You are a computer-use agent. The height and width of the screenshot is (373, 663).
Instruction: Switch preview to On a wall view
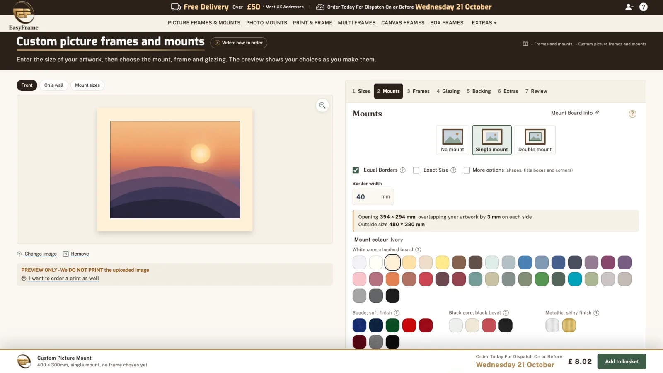click(54, 85)
